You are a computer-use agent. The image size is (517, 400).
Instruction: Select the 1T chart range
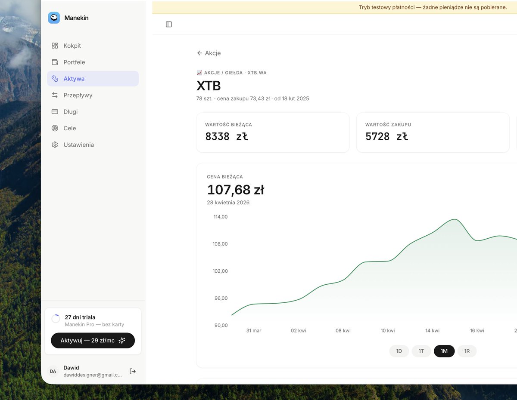[421, 351]
